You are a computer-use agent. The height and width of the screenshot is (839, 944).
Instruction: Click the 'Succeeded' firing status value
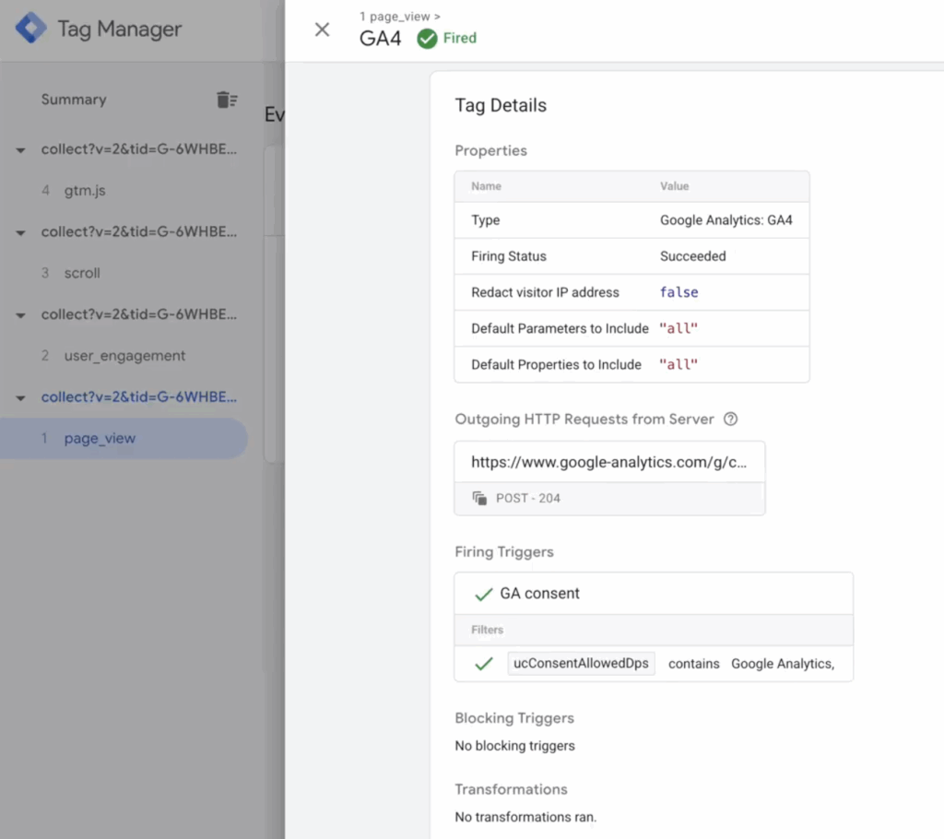click(x=693, y=256)
